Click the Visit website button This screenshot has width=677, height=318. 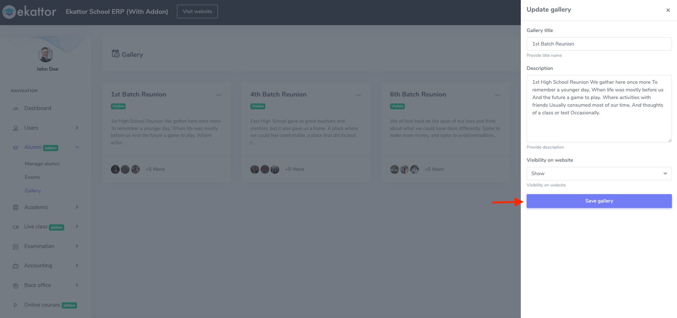197,11
